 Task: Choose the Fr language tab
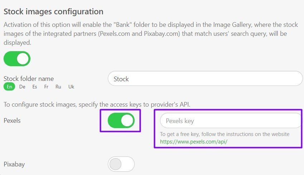46,87
